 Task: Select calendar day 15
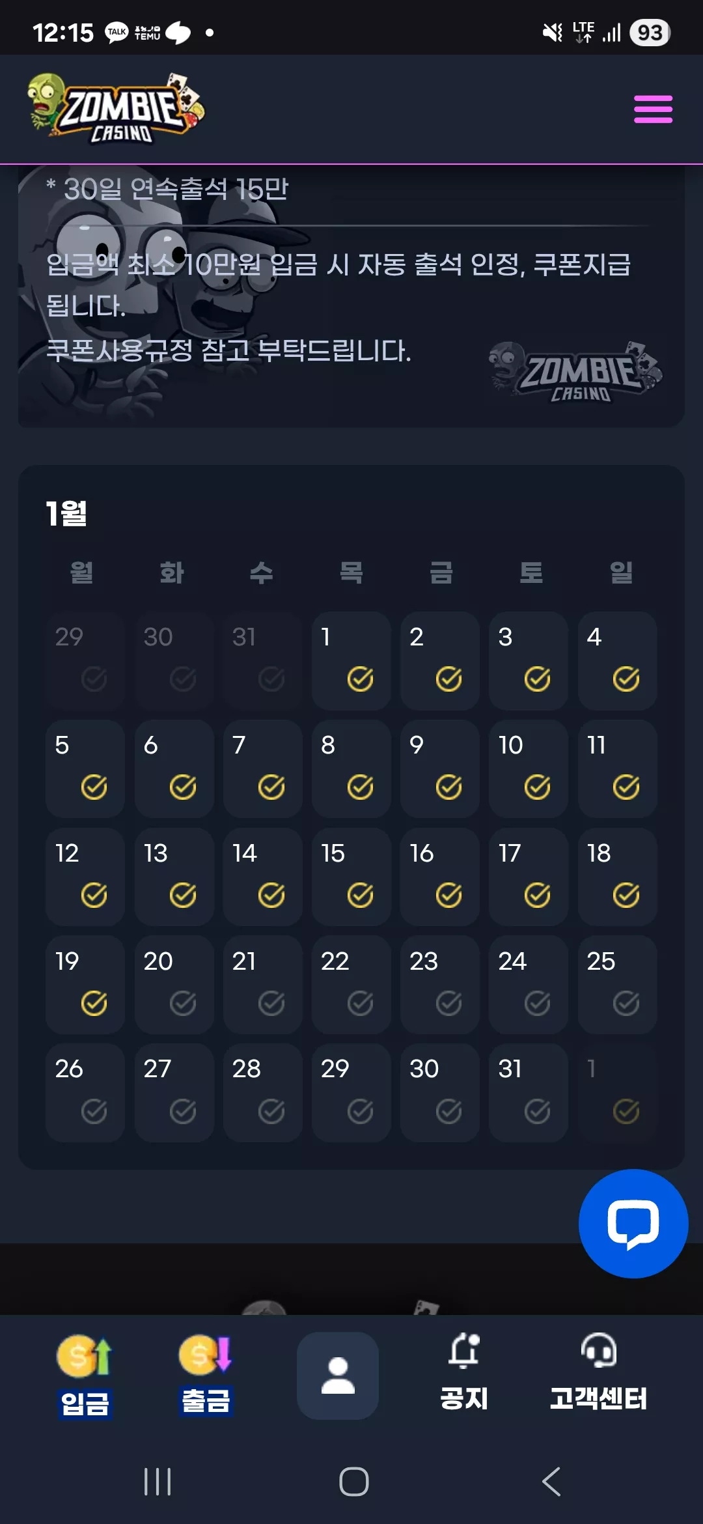click(x=351, y=877)
